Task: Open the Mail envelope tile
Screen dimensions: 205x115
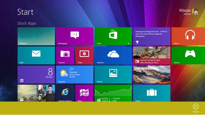Action: coord(36,55)
